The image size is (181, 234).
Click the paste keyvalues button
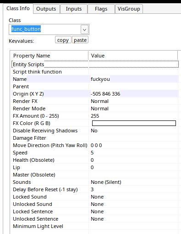point(80,40)
